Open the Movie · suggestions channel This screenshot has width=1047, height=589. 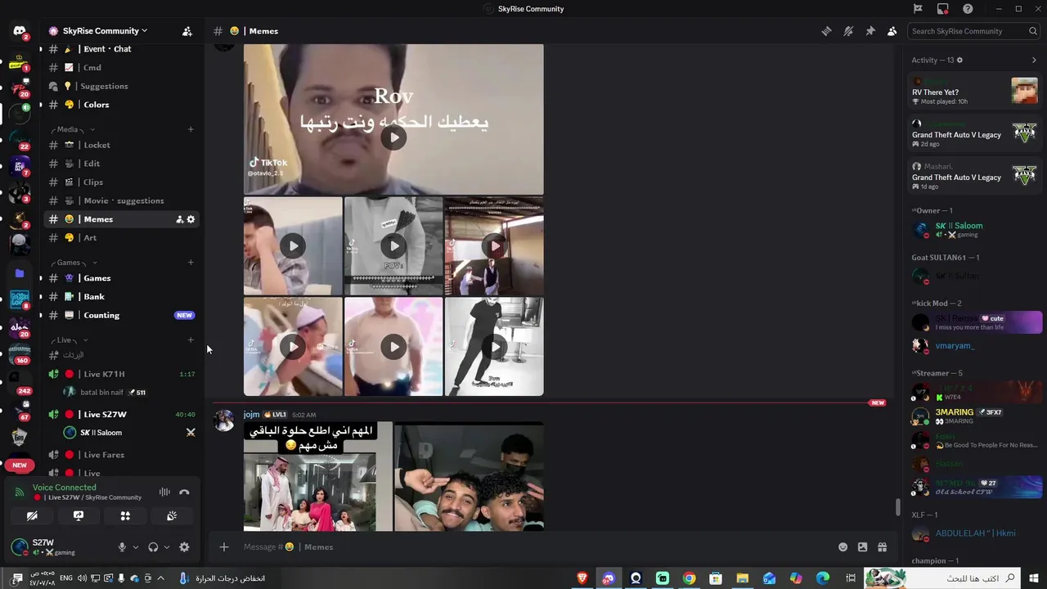click(123, 200)
